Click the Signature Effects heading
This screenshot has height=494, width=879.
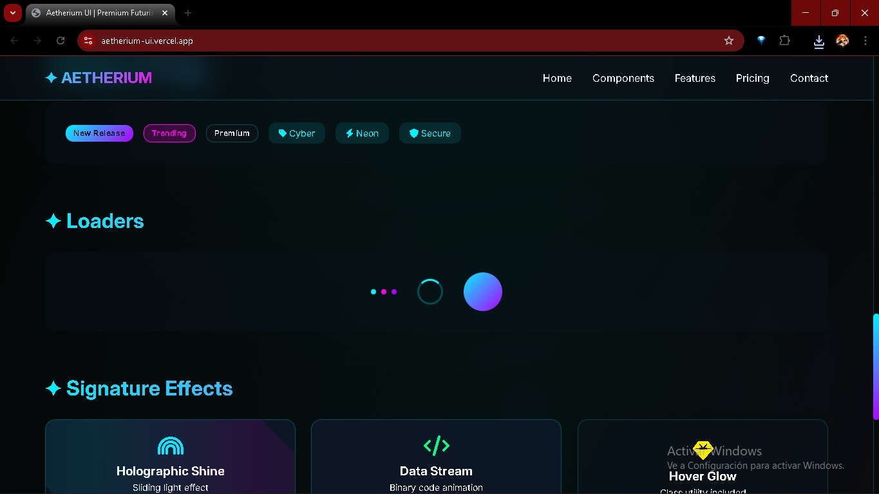pyautogui.click(x=149, y=388)
